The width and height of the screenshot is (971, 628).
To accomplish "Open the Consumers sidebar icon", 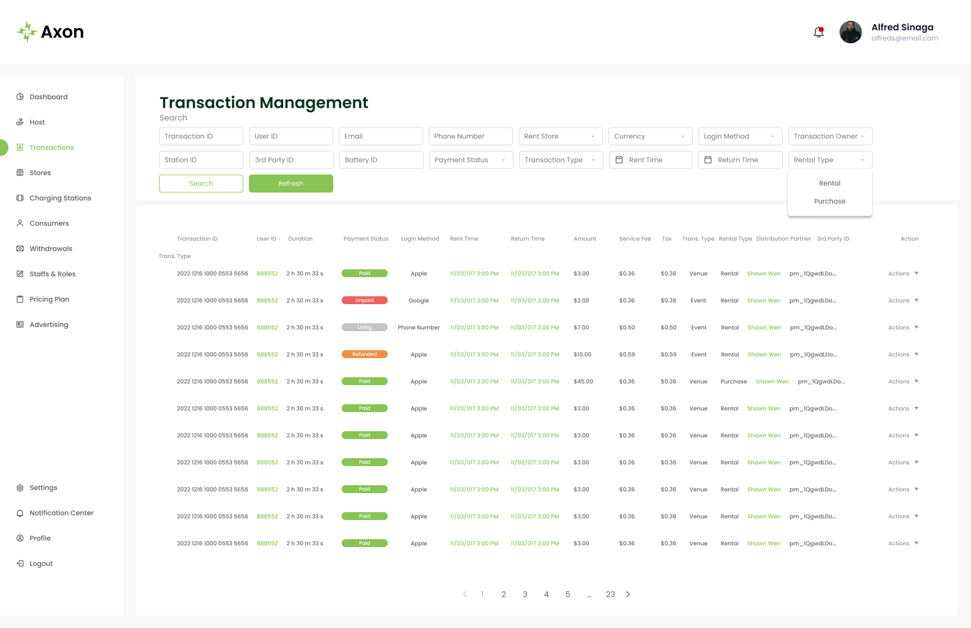I will [x=20, y=223].
